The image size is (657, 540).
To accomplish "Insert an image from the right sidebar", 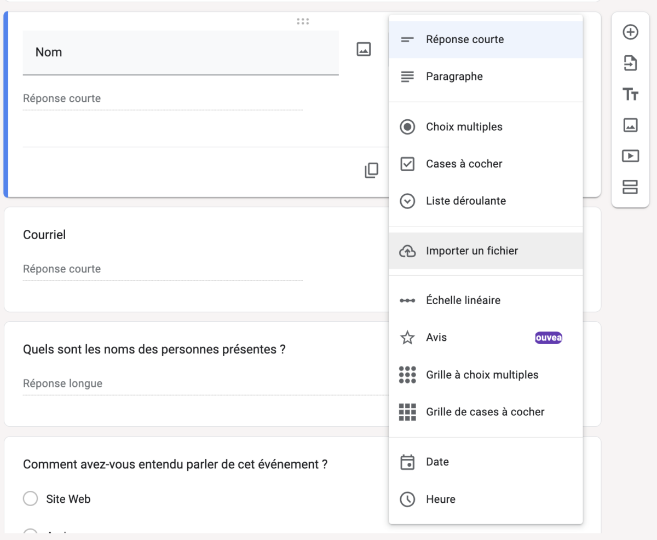I will [x=630, y=125].
